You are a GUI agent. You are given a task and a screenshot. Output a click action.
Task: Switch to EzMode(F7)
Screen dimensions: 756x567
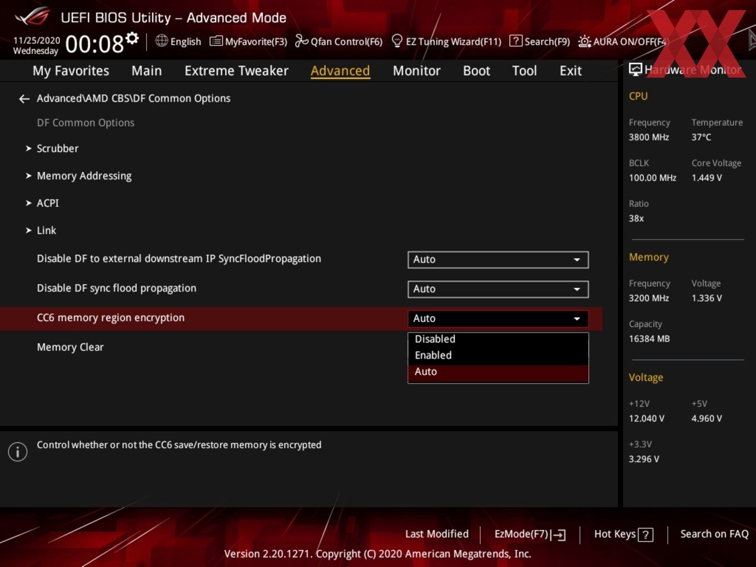pyautogui.click(x=530, y=534)
